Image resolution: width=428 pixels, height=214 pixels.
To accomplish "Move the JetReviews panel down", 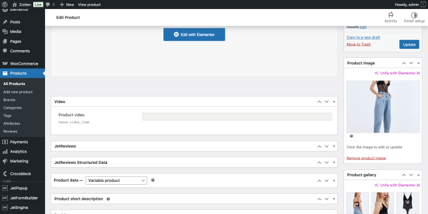I will [x=327, y=146].
